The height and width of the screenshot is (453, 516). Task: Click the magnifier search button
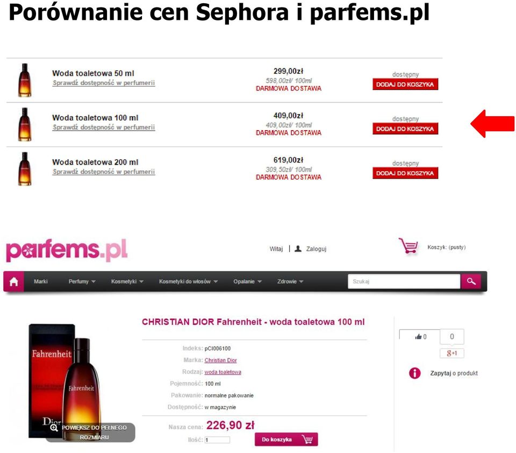[471, 281]
